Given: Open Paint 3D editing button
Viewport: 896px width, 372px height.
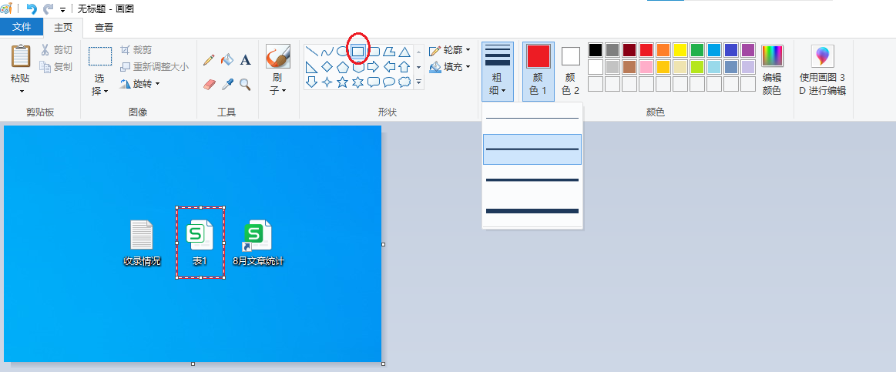Looking at the screenshot, I should [x=822, y=70].
